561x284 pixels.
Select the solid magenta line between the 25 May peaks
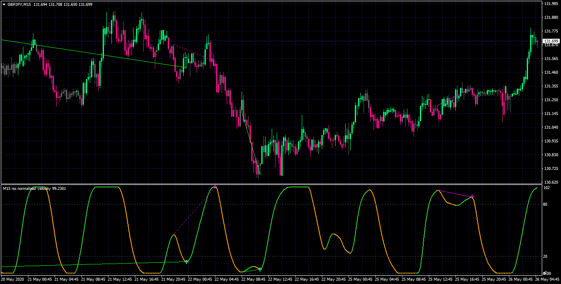[x=455, y=193]
